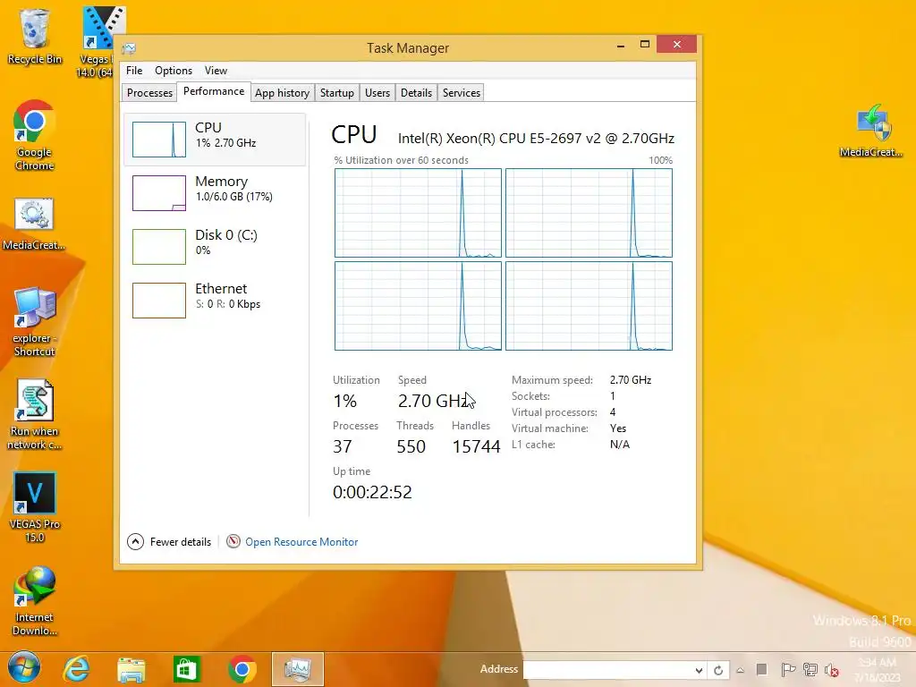Click the Handles value 15744
Screen dimensions: 916x687
[476, 446]
